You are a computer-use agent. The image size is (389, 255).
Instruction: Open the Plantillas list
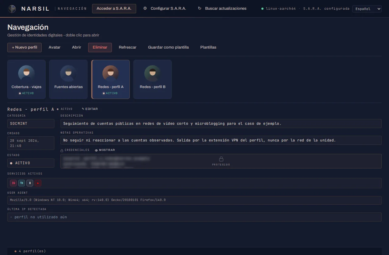click(208, 47)
